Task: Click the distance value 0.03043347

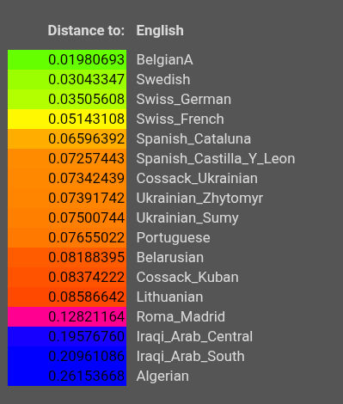Action: click(x=67, y=80)
